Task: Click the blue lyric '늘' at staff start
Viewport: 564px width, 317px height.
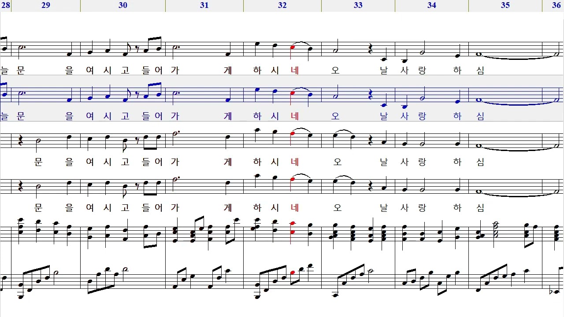Action: click(4, 116)
